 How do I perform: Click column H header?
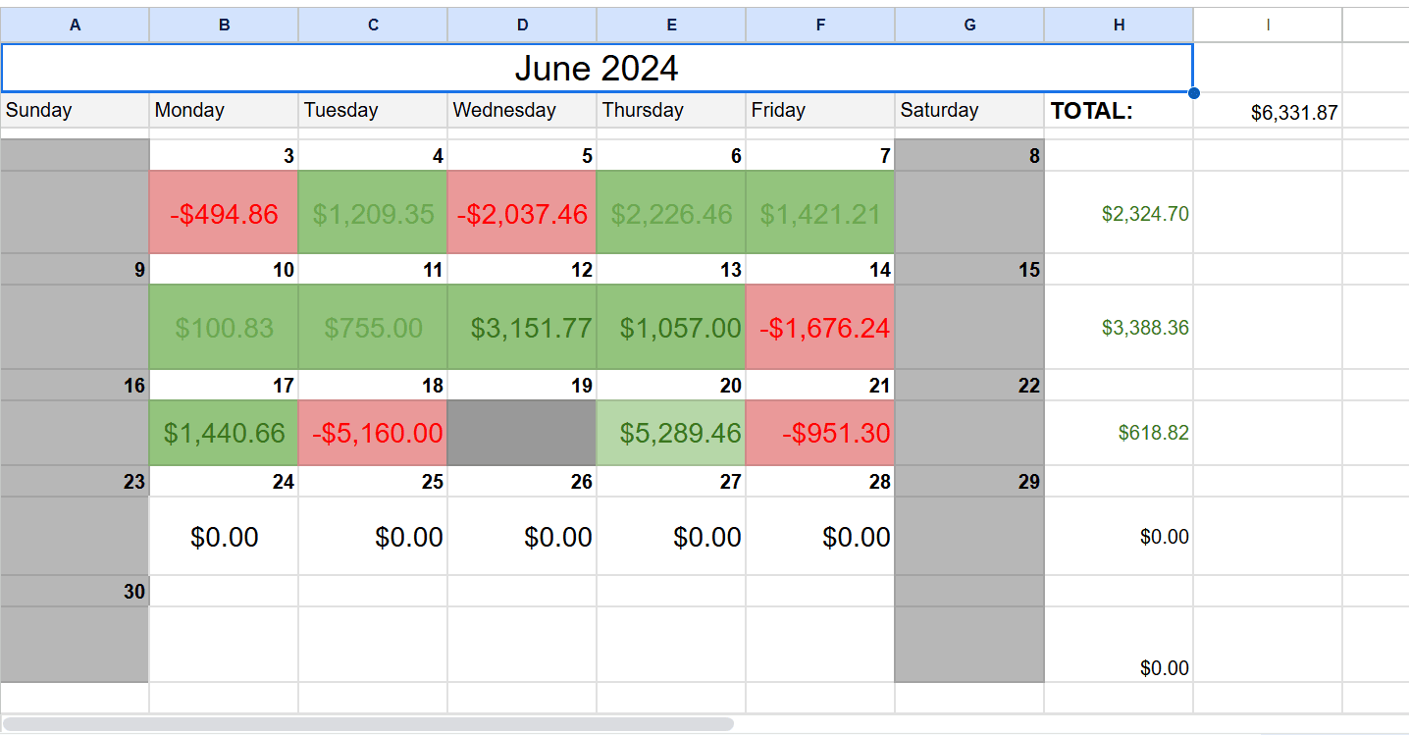pyautogui.click(x=1119, y=26)
